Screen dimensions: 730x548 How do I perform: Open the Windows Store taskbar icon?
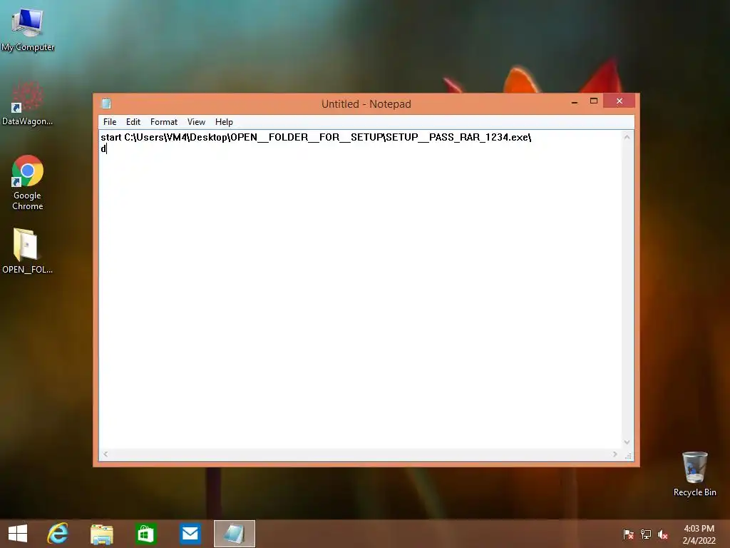145,534
